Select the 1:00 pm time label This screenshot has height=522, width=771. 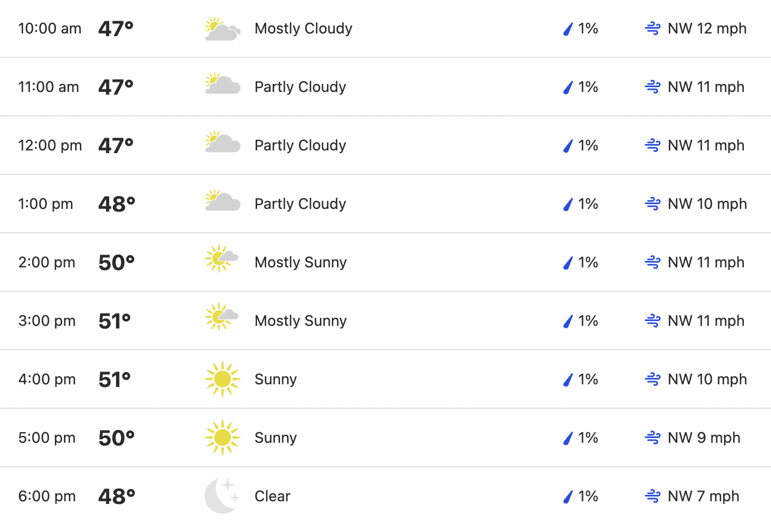(x=46, y=204)
